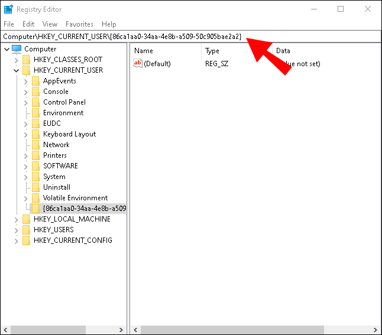The width and height of the screenshot is (382, 335).
Task: Expand the System key chevron
Action: (x=26, y=177)
